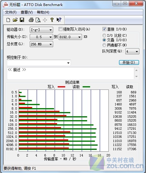Click the Save floppy disk icon
The height and width of the screenshot is (173, 146).
tap(22, 20)
